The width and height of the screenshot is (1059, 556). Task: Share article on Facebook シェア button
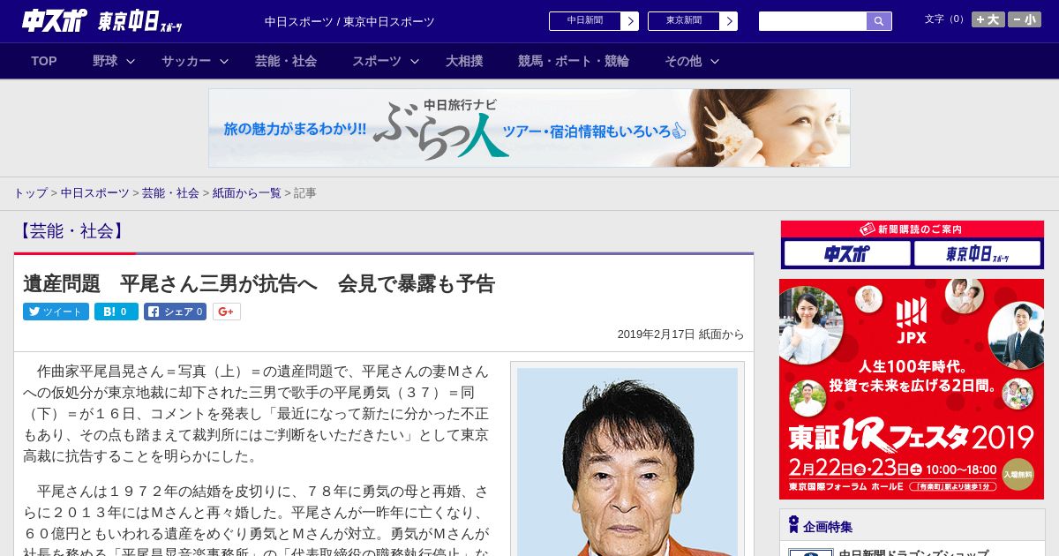tap(175, 312)
